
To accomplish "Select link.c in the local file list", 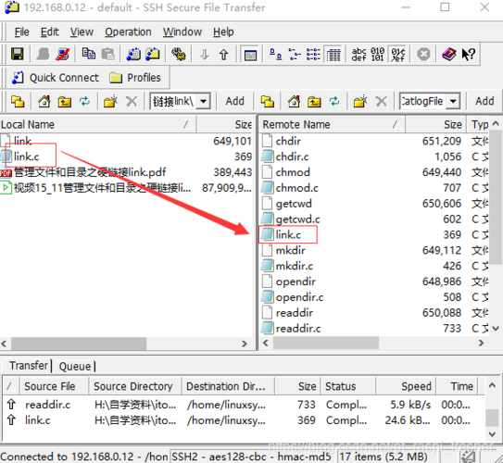I will 26,156.
